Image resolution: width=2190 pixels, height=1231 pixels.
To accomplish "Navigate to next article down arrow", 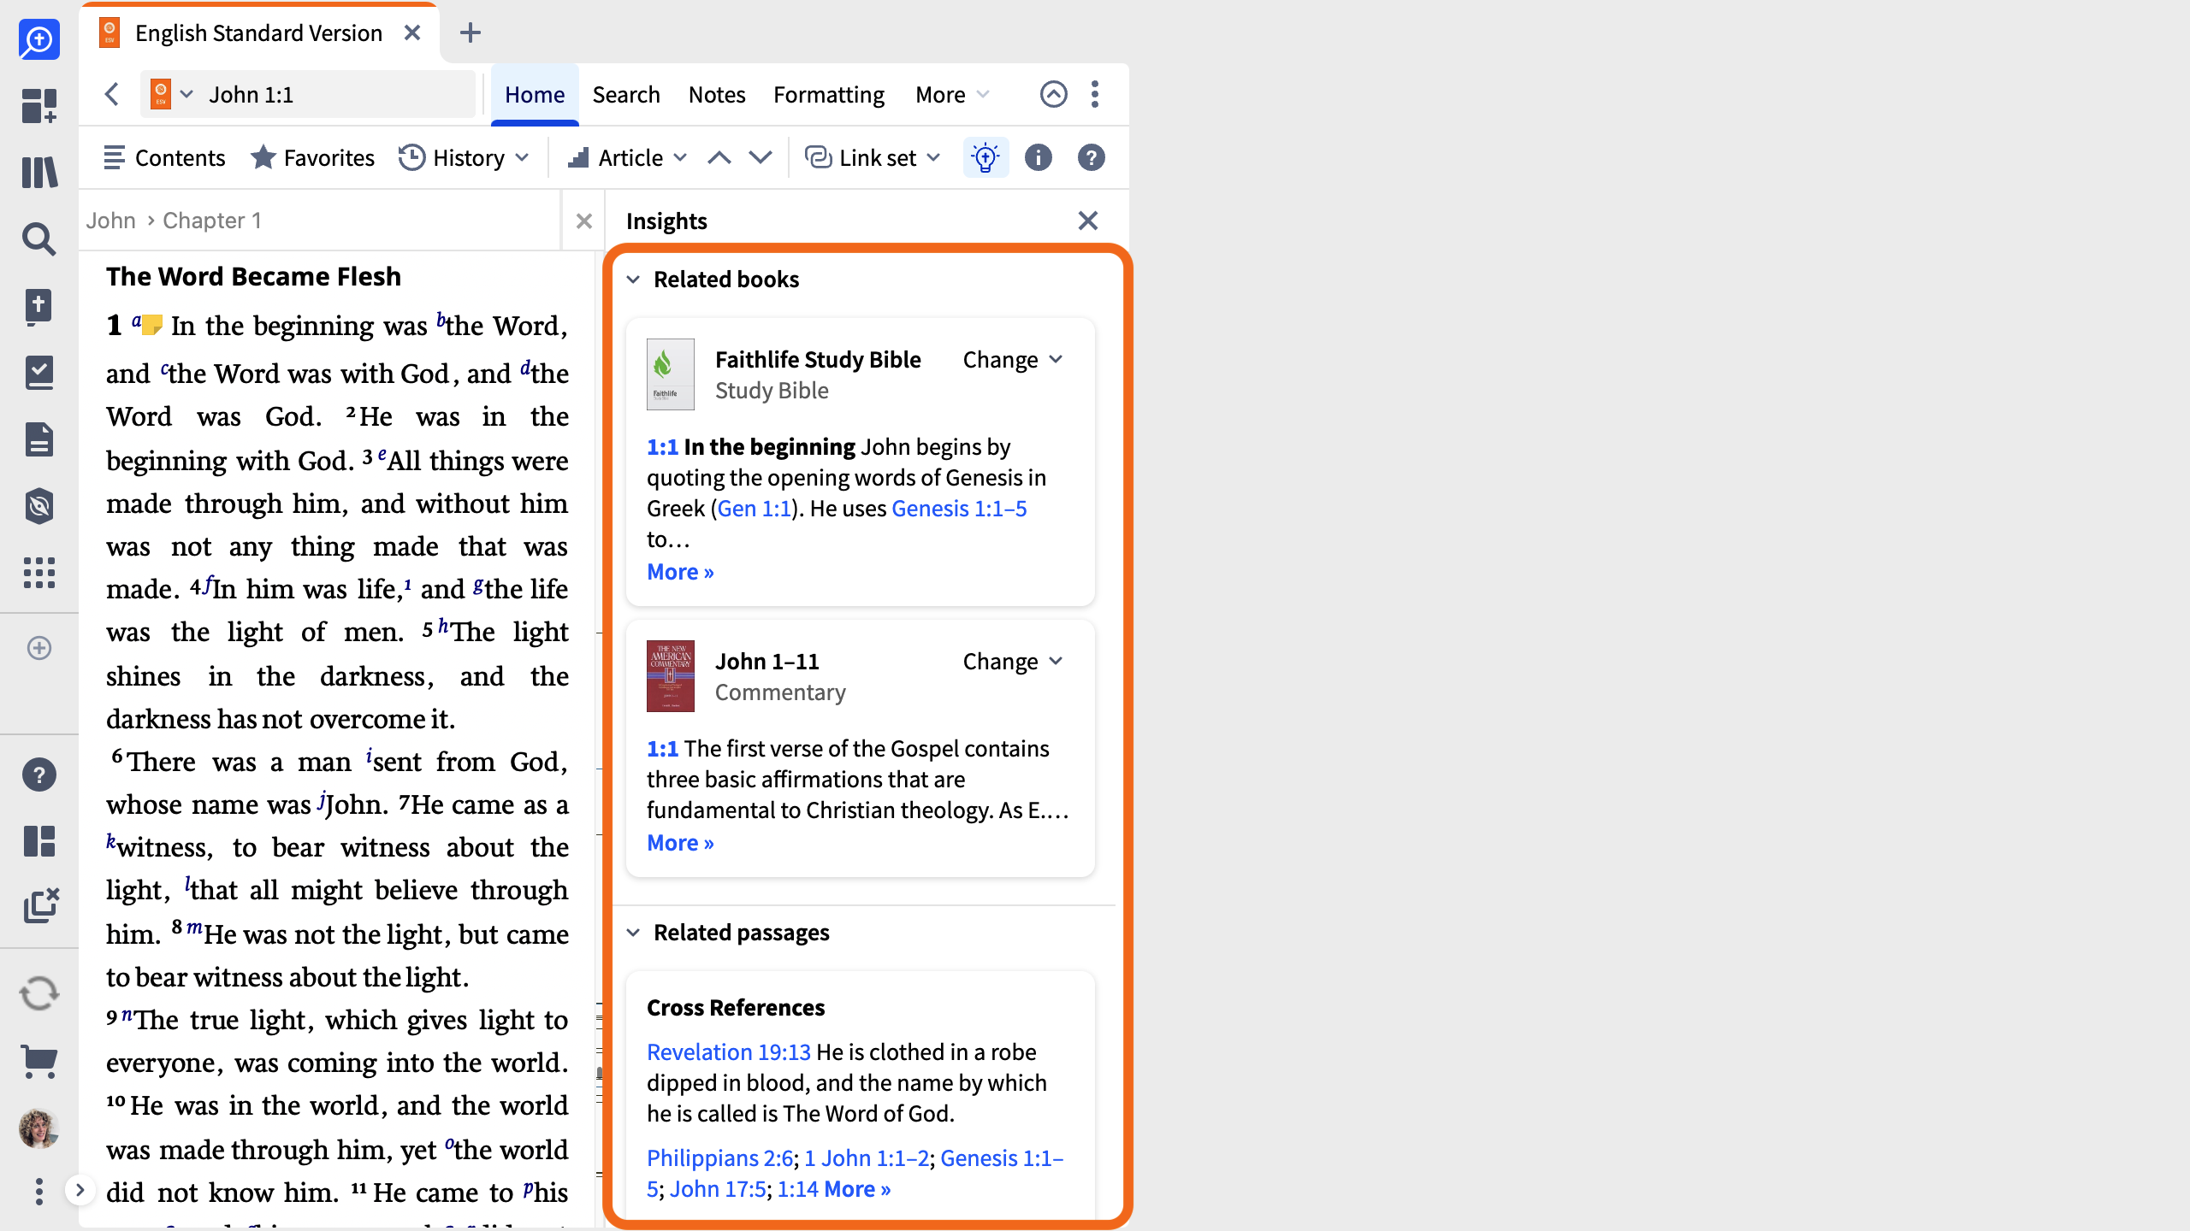I will [761, 157].
